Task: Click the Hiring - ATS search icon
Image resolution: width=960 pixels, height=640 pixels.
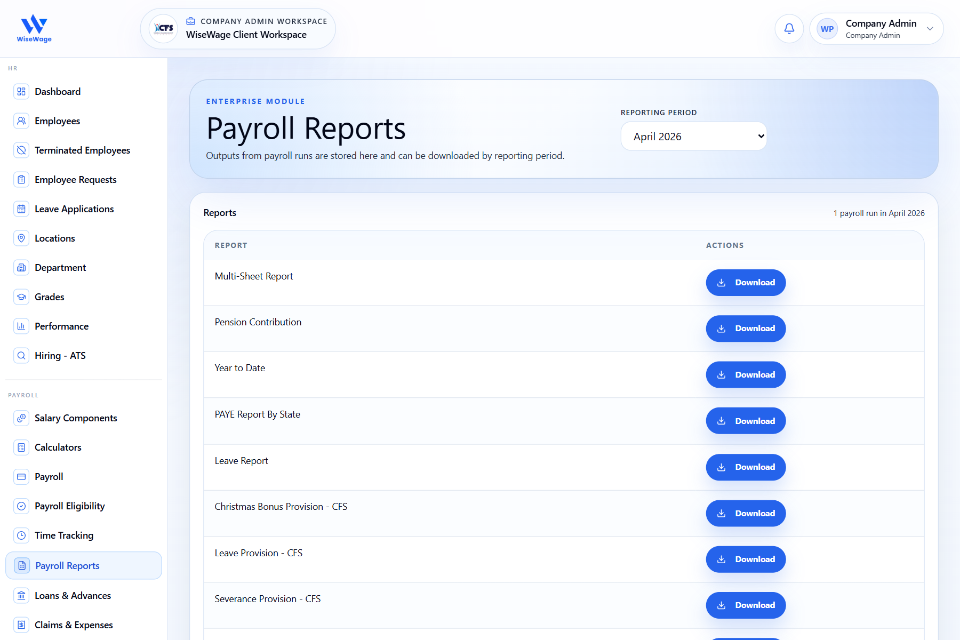Action: click(21, 356)
